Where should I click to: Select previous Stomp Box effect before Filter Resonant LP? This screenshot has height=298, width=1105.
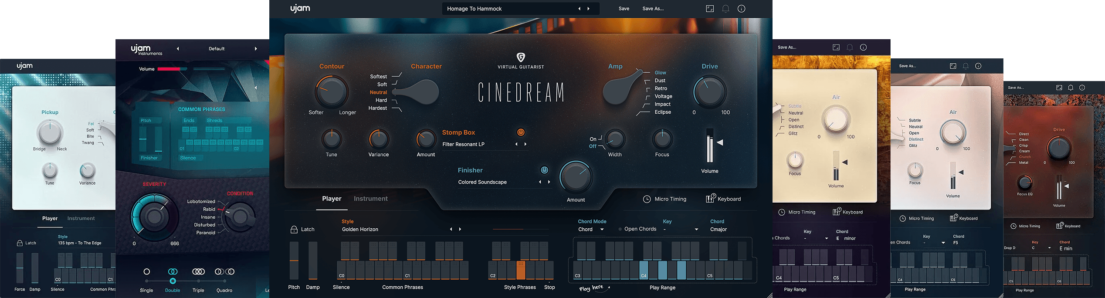[x=516, y=144]
